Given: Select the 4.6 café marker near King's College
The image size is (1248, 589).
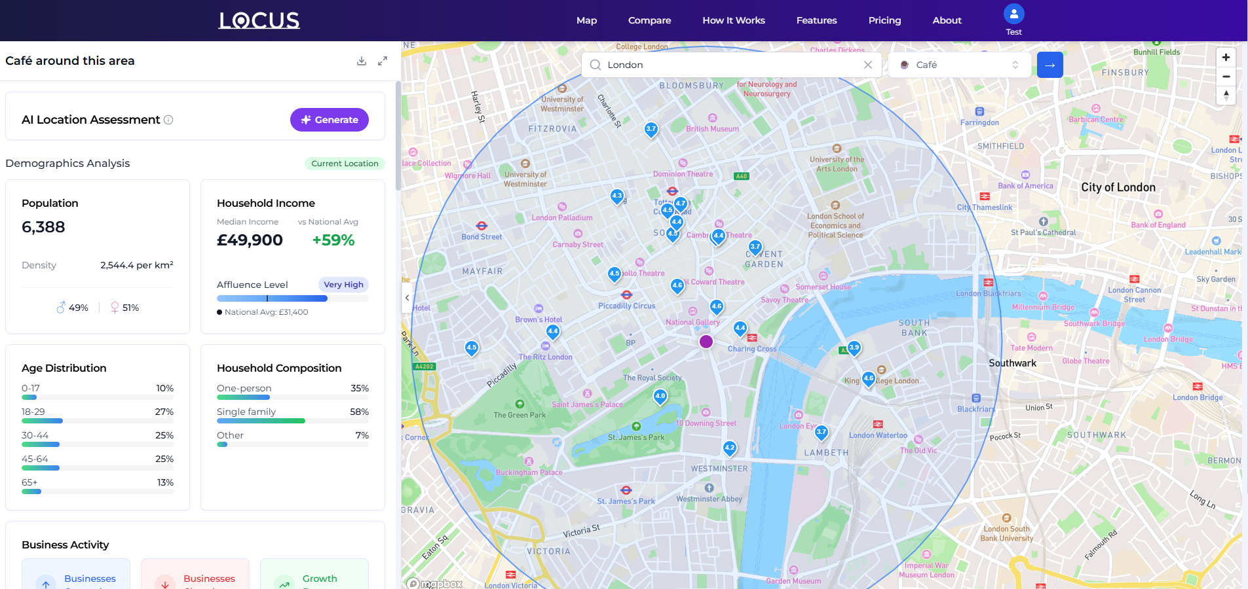Looking at the screenshot, I should click(x=869, y=379).
